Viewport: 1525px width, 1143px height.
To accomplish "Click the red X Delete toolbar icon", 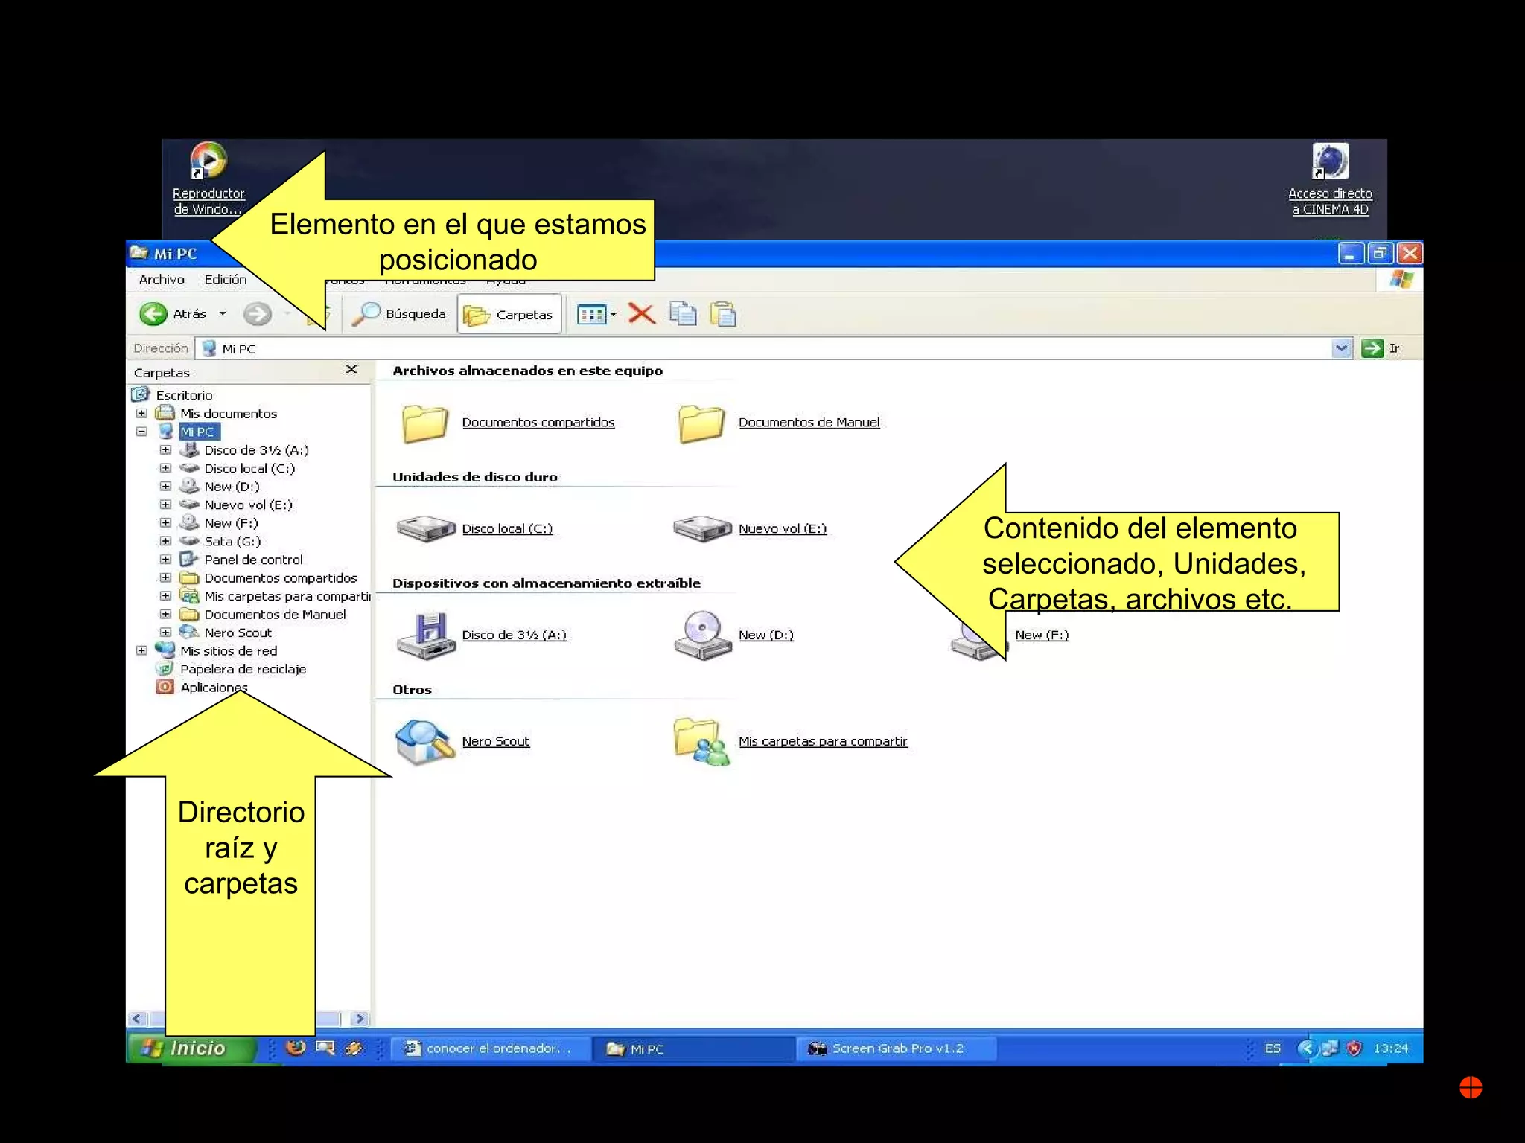I will [641, 314].
